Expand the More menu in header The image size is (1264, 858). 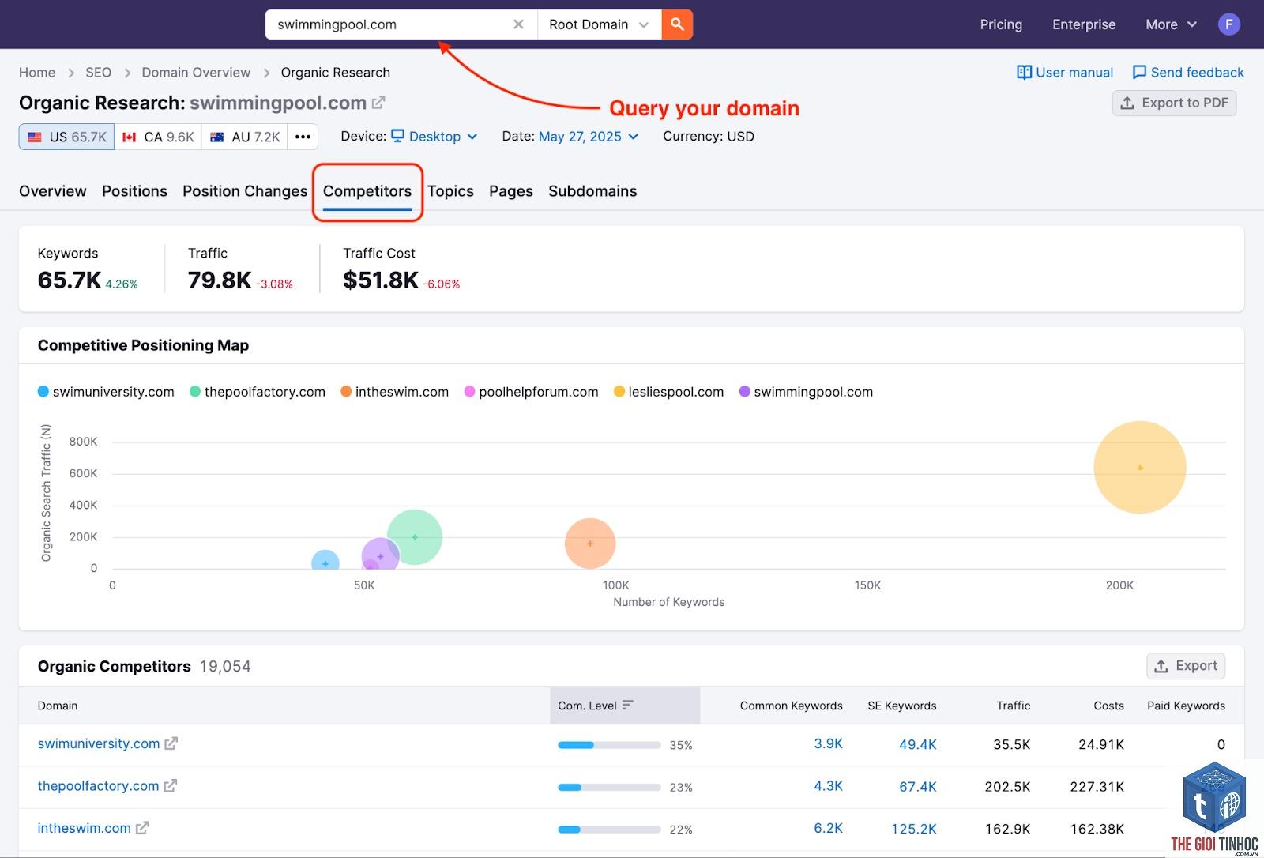[x=1171, y=24]
